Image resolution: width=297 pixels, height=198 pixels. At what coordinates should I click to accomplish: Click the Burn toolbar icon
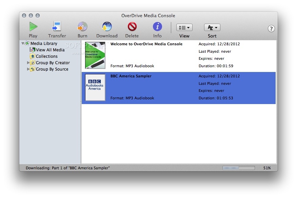[82, 27]
